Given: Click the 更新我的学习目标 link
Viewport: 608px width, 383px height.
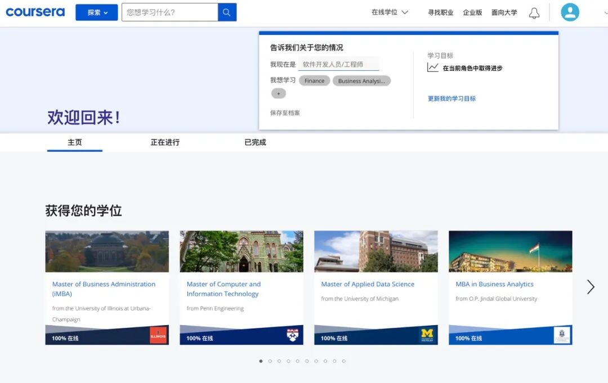Looking at the screenshot, I should tap(451, 98).
